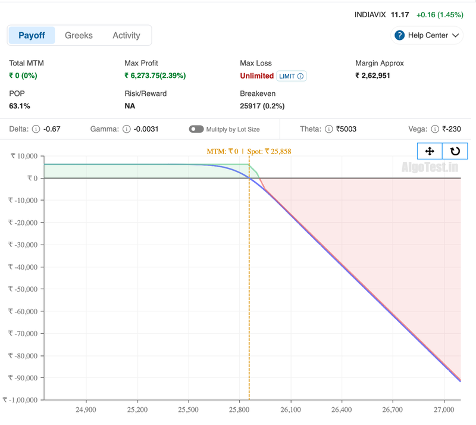476x425 pixels.
Task: Click the reset chart view icon
Action: pos(455,151)
